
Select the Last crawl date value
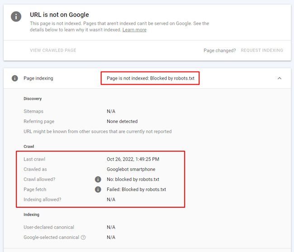(x=133, y=159)
